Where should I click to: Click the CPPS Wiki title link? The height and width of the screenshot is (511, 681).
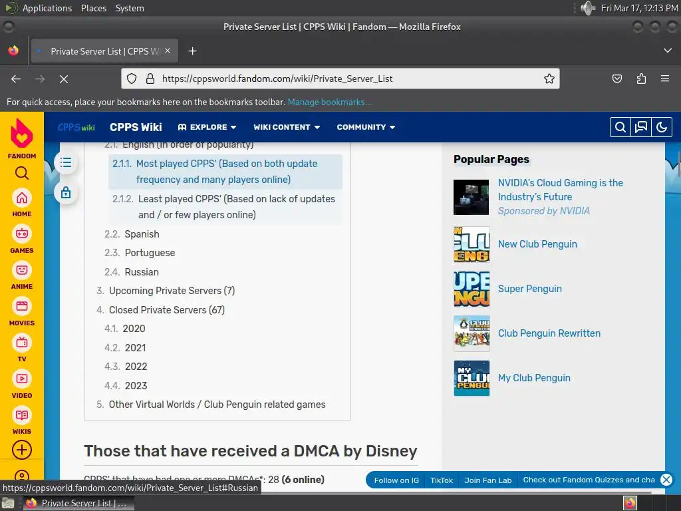point(136,127)
